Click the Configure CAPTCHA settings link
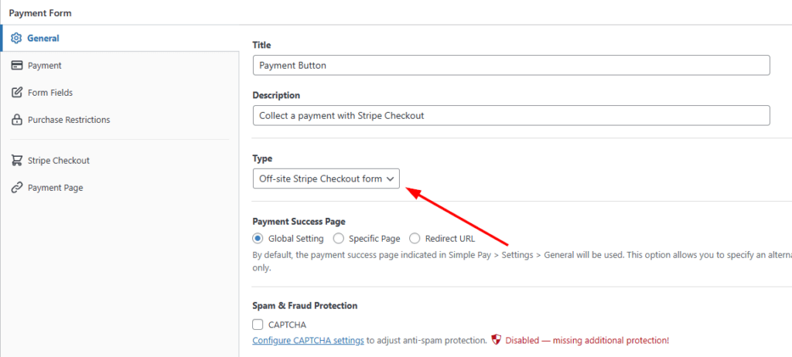Viewport: 792px width, 357px height. click(308, 340)
